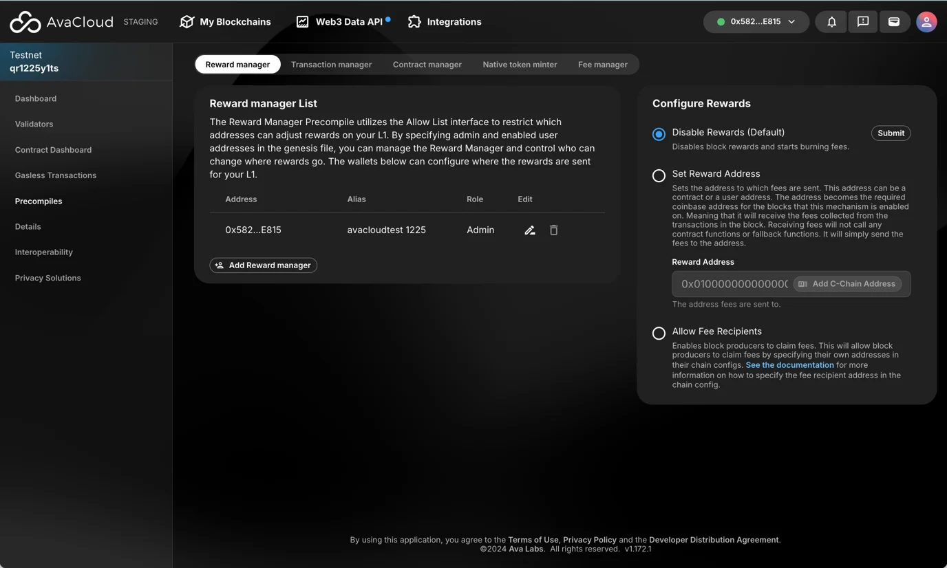Open the My Blockchains menu
Screen dimensions: 947x568
[225, 22]
